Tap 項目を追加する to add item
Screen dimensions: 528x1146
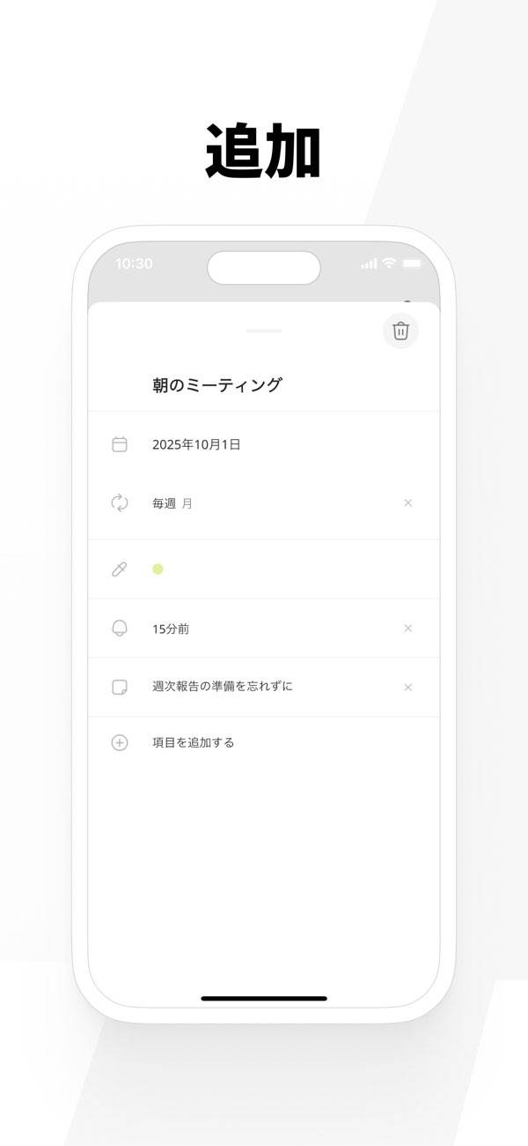[x=193, y=742]
